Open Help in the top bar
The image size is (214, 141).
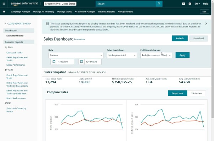point(205,4)
